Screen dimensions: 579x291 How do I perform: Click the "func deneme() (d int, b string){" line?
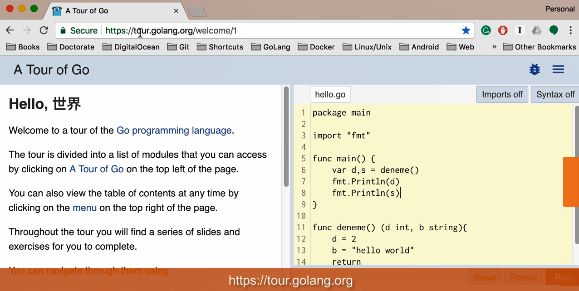pos(390,227)
